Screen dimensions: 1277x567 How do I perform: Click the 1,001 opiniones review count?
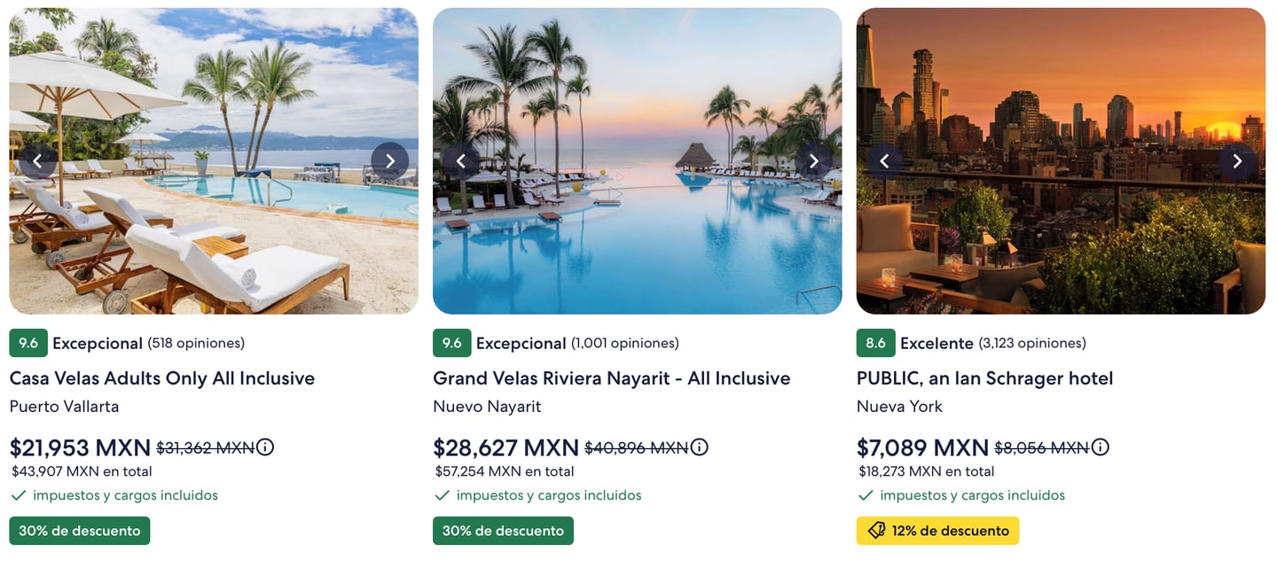(625, 343)
